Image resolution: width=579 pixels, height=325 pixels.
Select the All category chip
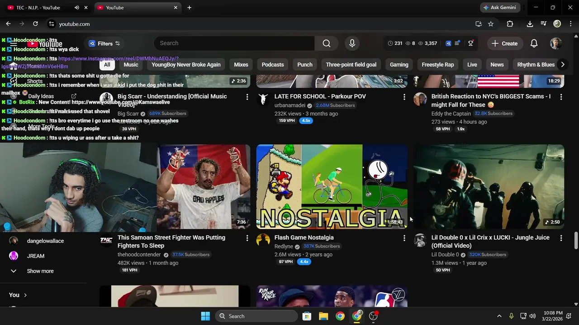[107, 65]
